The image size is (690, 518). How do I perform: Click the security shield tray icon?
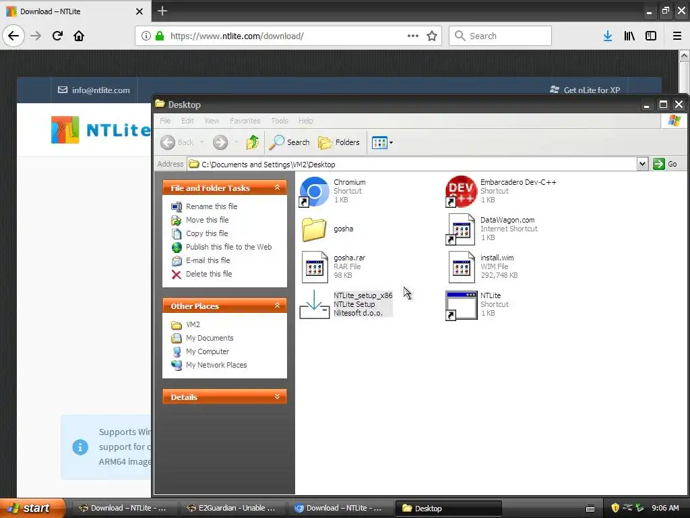pos(615,508)
